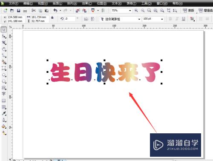This screenshot has height=161, width=213.
Task: Select the Polygon tool
Action: pos(4,81)
